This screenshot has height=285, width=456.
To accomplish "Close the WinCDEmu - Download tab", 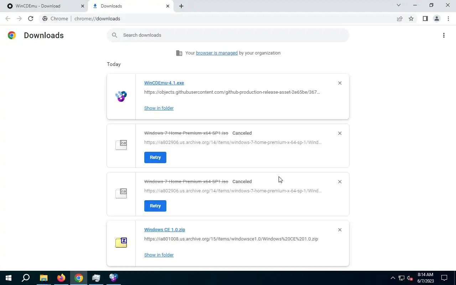I will point(83,6).
